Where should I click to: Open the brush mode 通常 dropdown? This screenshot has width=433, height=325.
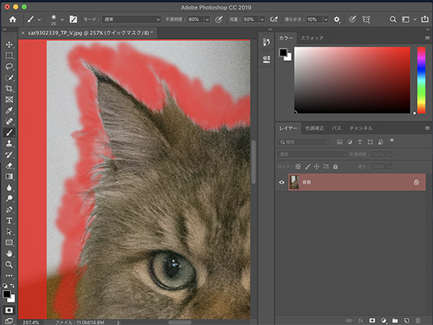131,19
